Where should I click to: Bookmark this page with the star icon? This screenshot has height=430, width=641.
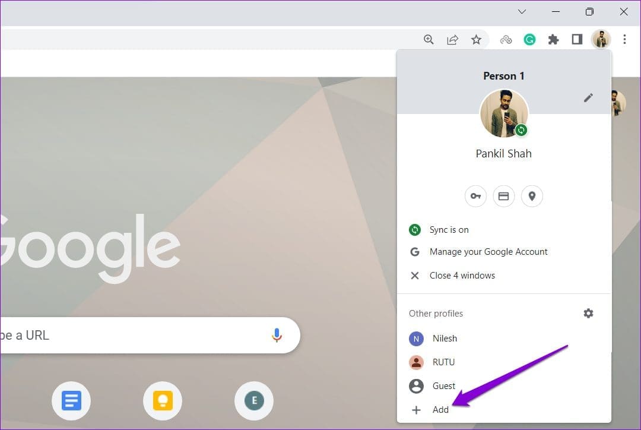point(476,39)
